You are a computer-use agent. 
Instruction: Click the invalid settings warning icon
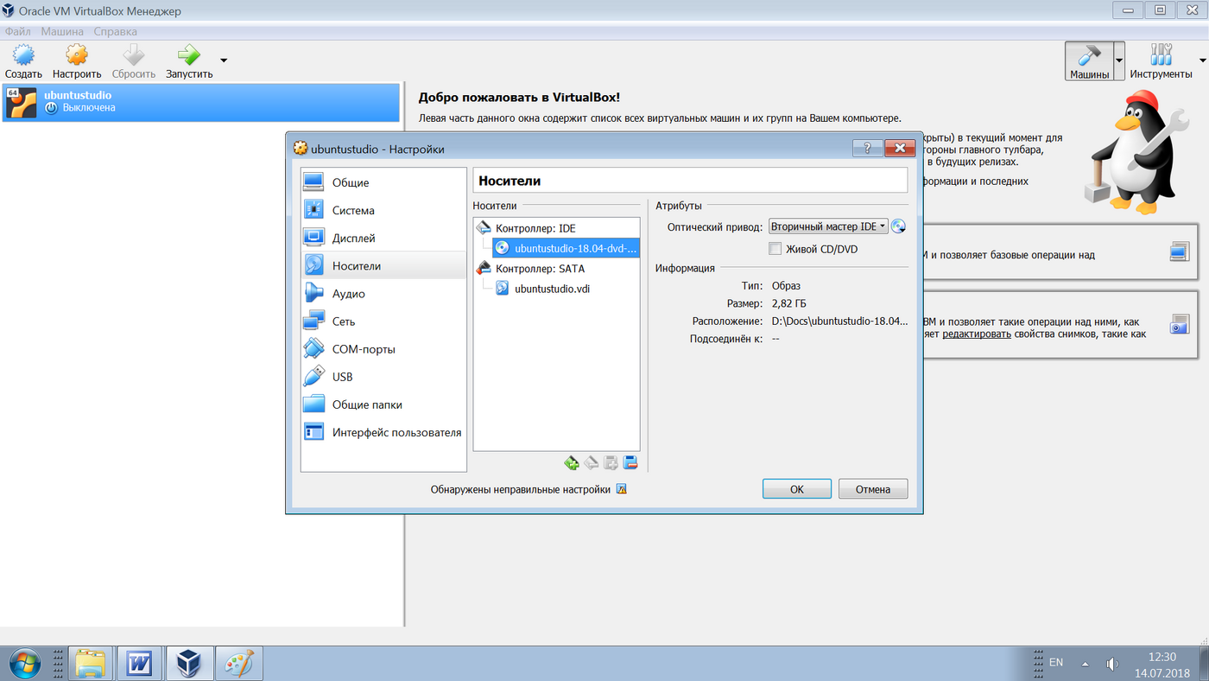point(621,489)
